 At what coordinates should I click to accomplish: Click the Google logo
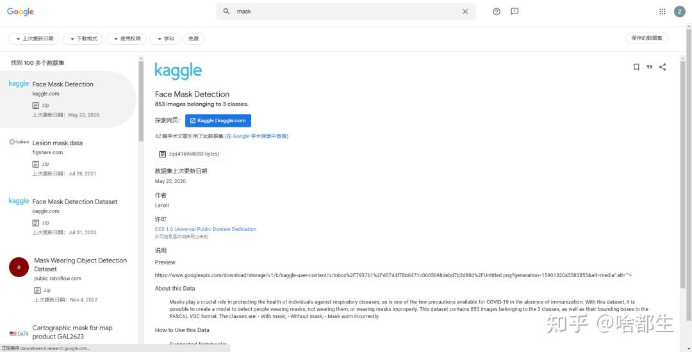(21, 12)
